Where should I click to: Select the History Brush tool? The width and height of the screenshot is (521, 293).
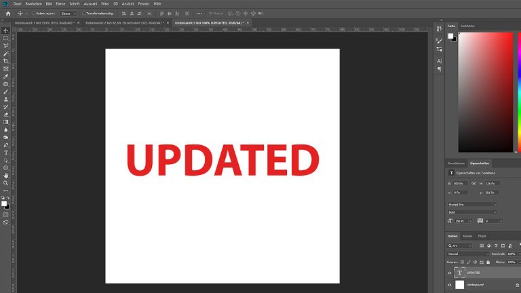coord(5,107)
